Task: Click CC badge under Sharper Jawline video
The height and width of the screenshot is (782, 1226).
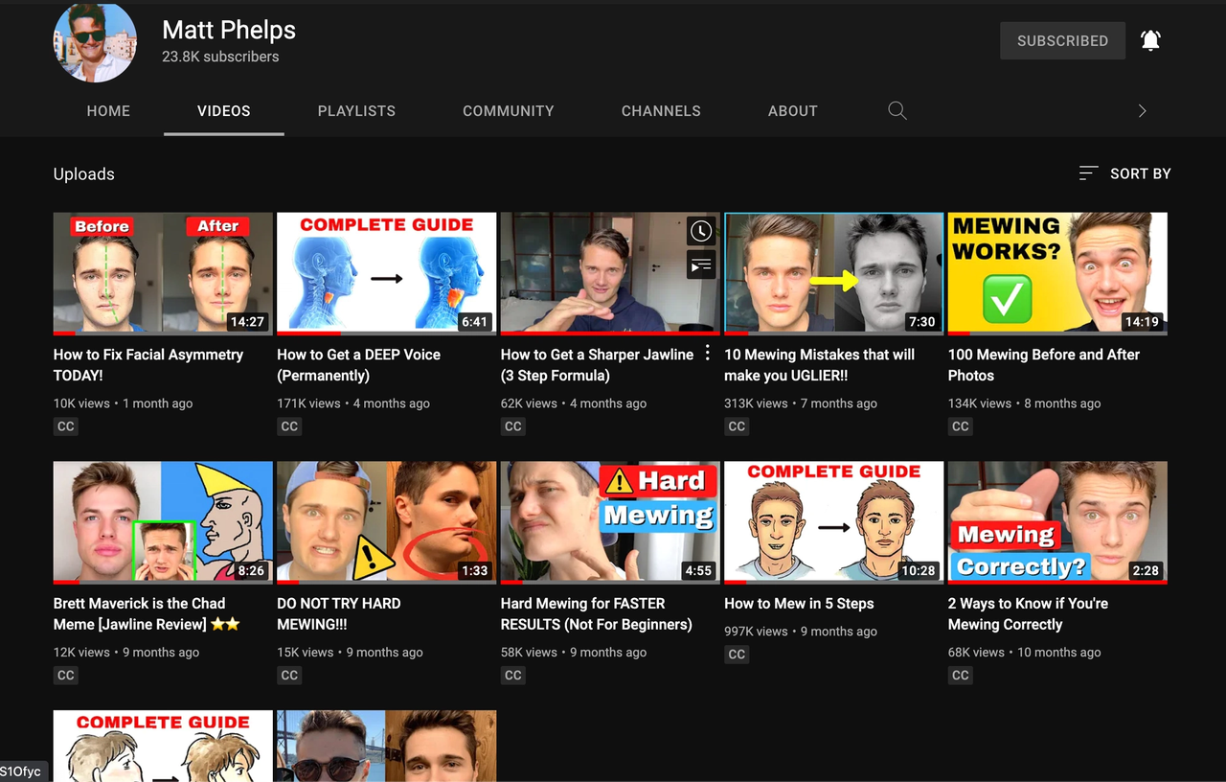Action: [513, 426]
